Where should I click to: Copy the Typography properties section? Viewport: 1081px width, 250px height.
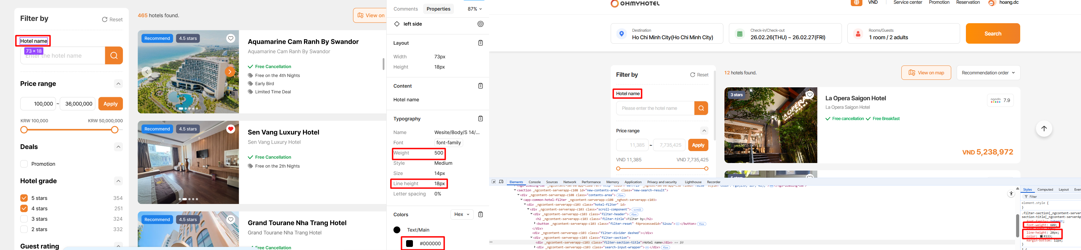pos(481,118)
